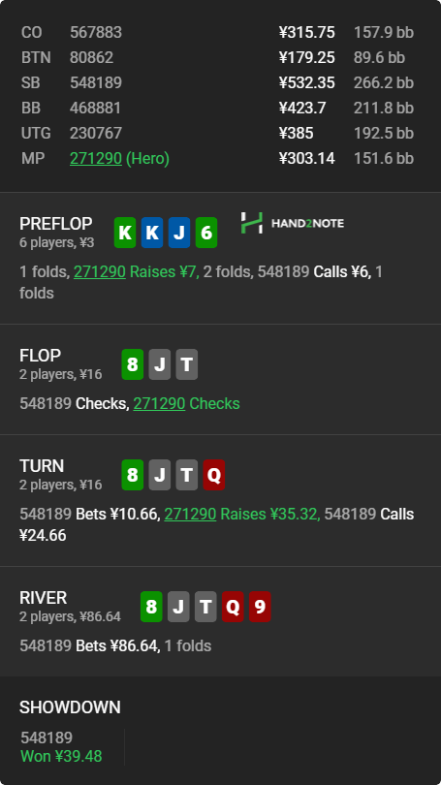
Task: Click the green K card in preflop hand
Action: [125, 233]
